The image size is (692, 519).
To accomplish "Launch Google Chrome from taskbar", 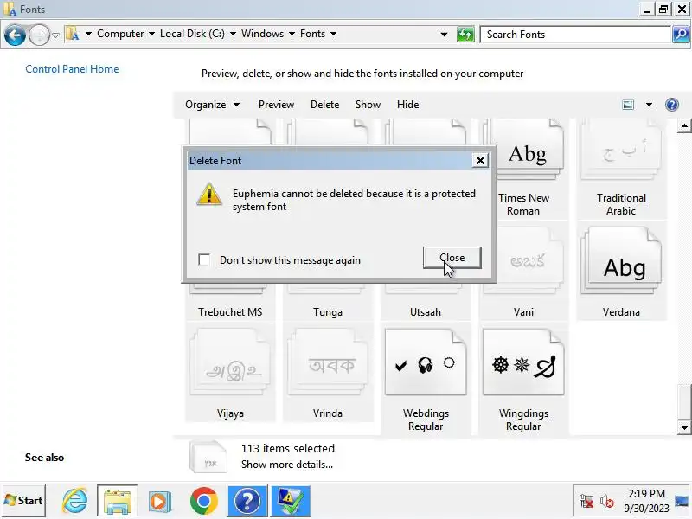I will [x=204, y=502].
